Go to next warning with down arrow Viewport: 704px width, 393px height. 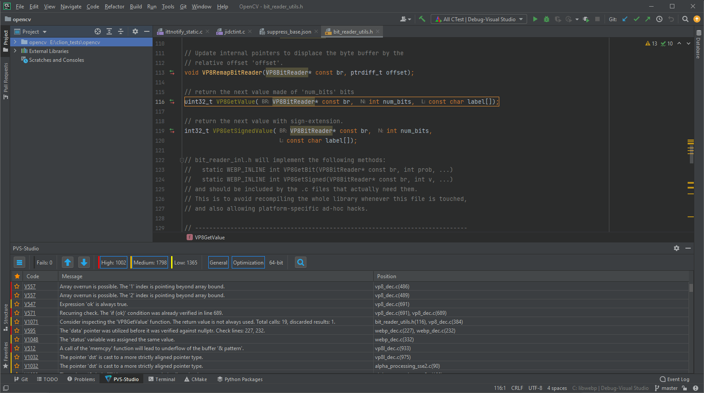tap(84, 262)
